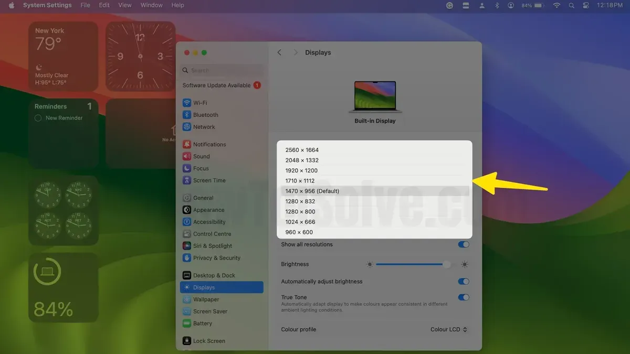
Task: Click the New York weather widget
Action: (x=63, y=56)
